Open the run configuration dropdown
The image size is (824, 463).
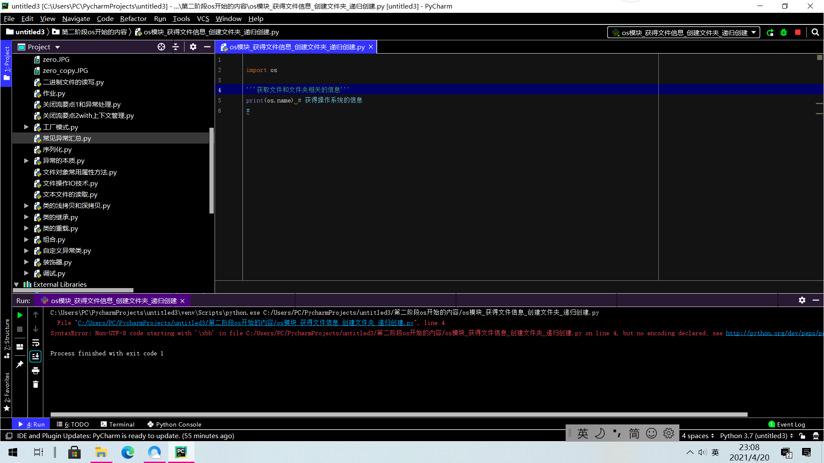tap(684, 33)
